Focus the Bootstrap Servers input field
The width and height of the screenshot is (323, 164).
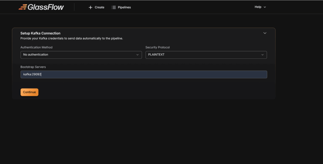coord(144,74)
